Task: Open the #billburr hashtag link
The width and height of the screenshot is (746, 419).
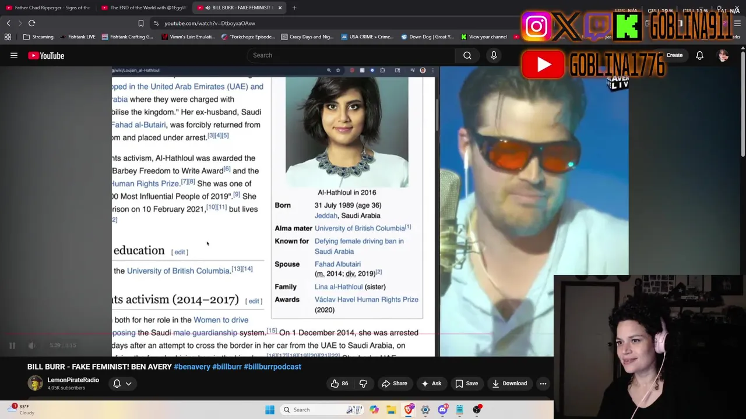Action: (x=227, y=367)
